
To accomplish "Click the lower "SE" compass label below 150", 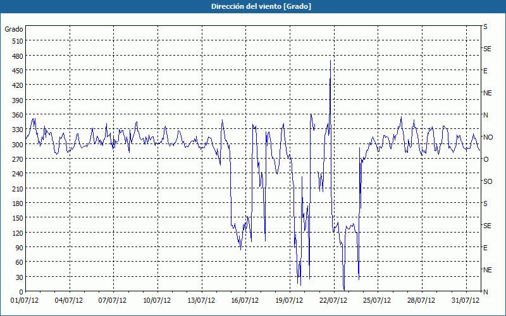I will 487,226.
